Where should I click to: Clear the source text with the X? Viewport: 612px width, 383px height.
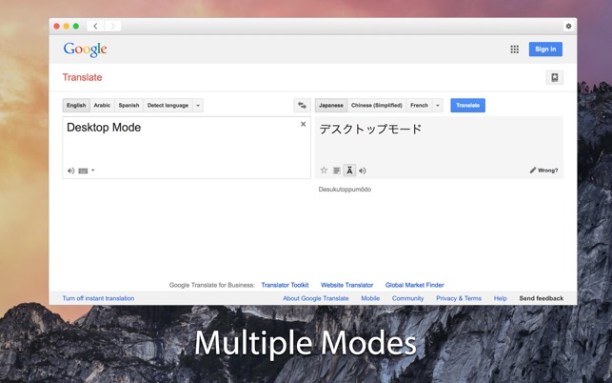303,124
